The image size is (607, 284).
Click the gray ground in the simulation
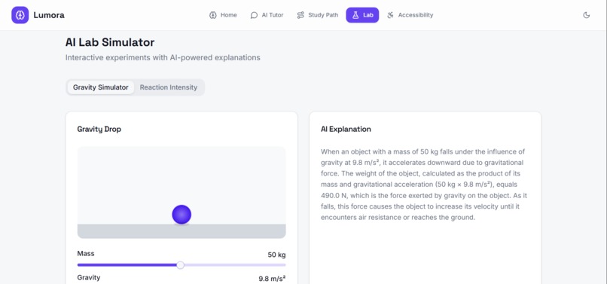(181, 231)
